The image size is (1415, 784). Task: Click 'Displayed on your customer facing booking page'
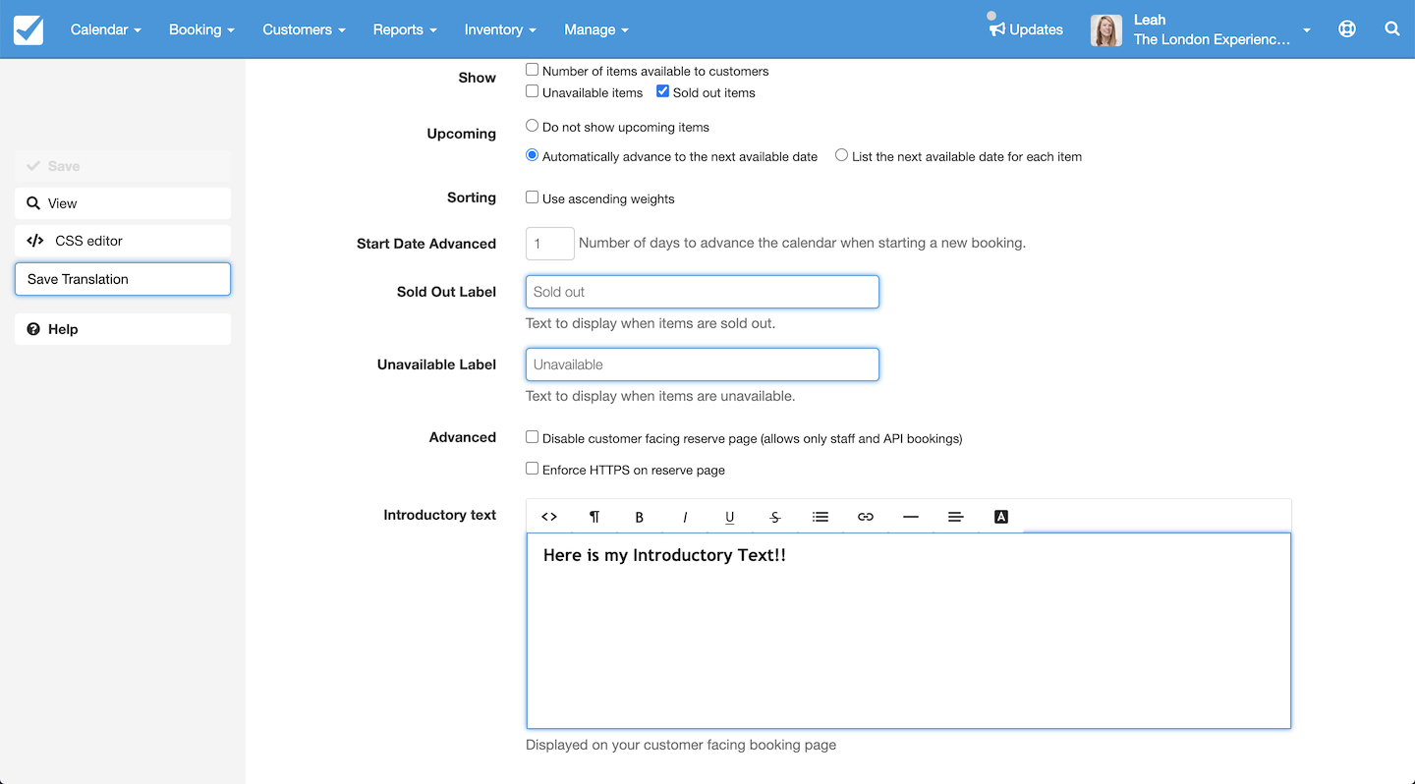(x=681, y=745)
